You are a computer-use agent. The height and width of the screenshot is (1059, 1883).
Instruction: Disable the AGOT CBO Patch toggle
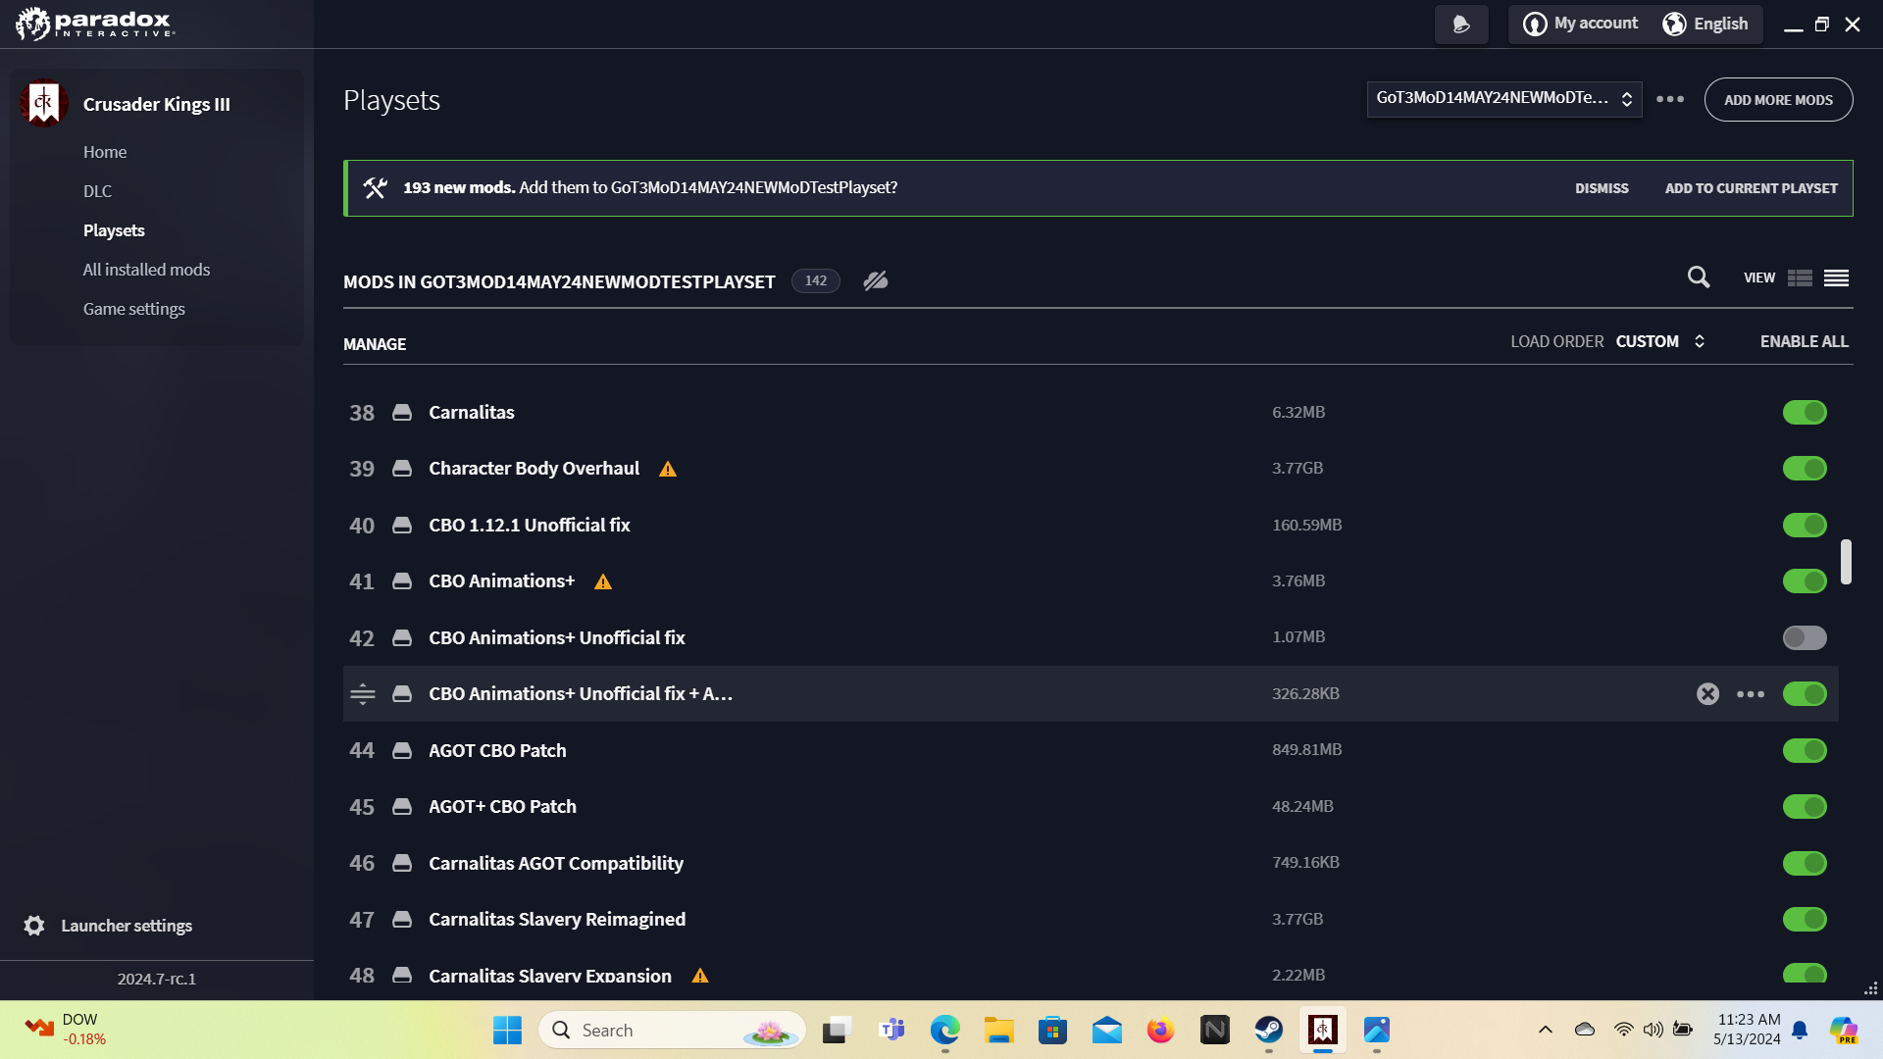click(x=1805, y=751)
